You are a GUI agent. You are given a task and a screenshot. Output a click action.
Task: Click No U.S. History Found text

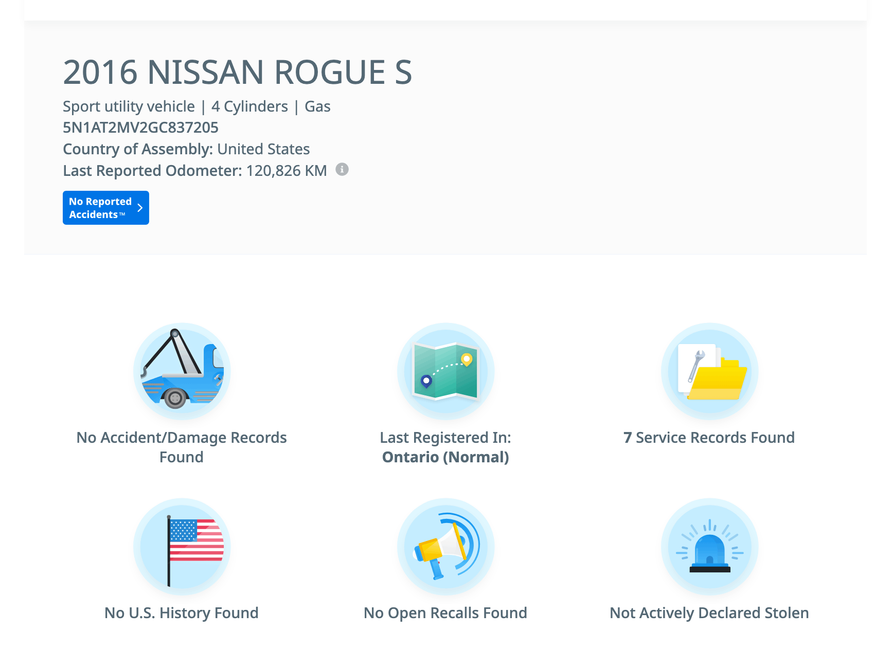182,613
